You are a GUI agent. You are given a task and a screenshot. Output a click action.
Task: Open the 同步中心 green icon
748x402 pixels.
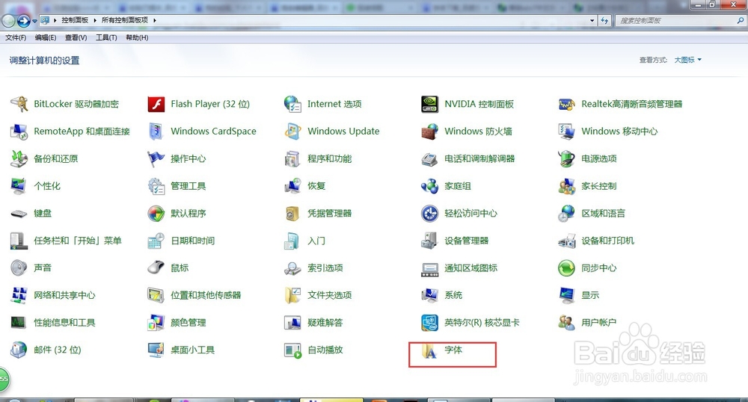click(566, 268)
